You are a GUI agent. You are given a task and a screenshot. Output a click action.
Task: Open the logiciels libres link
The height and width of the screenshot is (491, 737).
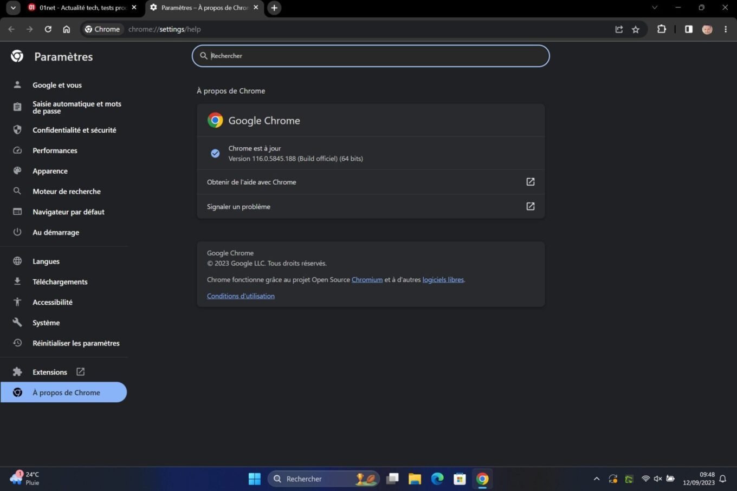point(443,280)
